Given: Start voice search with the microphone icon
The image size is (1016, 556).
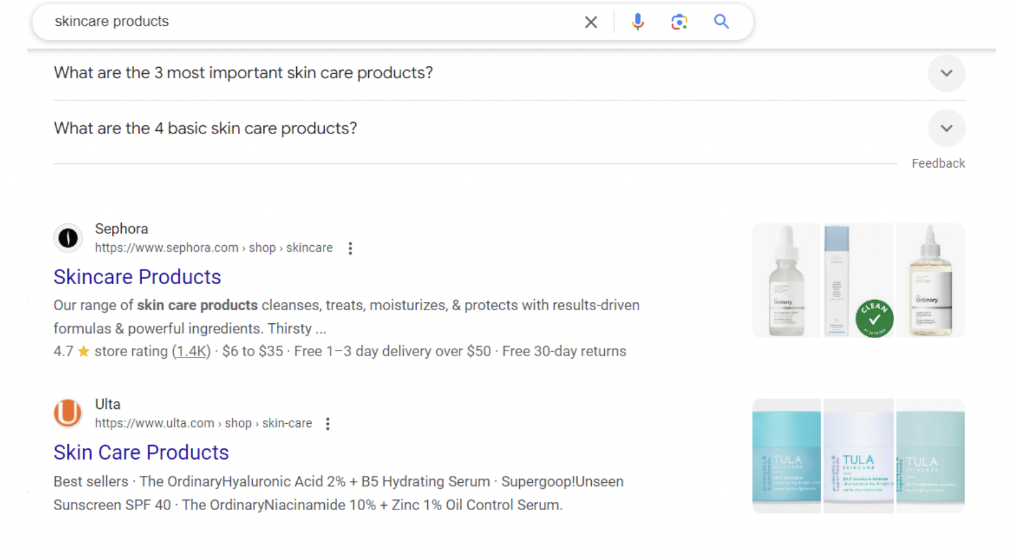Looking at the screenshot, I should (x=637, y=22).
